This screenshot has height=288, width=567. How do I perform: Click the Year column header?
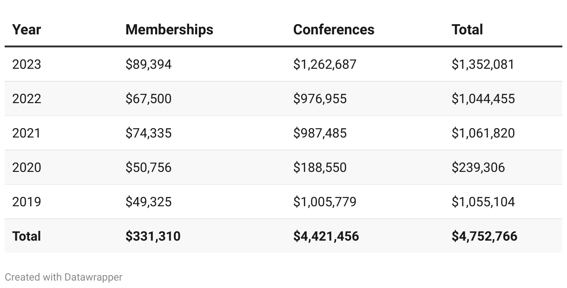tap(26, 30)
